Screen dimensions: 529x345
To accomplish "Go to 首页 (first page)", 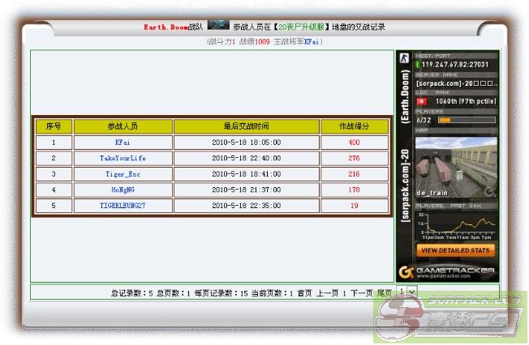I will 304,293.
